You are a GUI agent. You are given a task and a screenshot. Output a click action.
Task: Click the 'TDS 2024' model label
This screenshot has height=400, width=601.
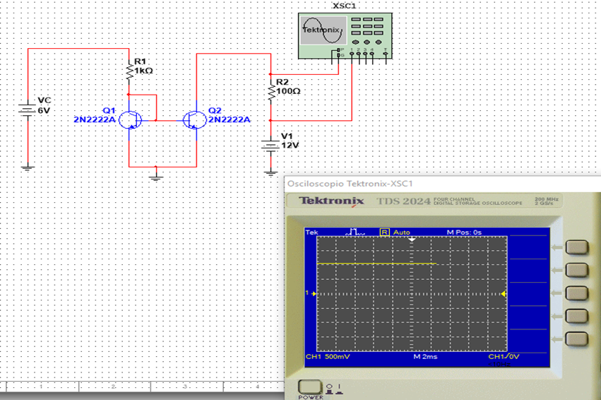pos(403,201)
